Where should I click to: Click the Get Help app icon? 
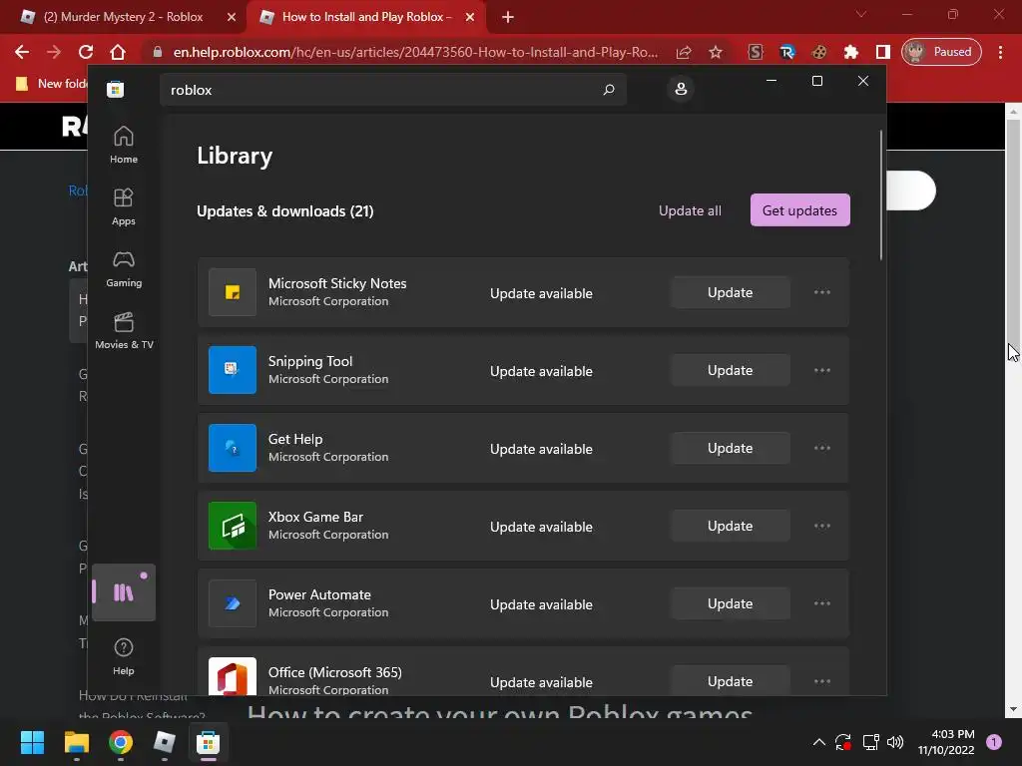(x=232, y=448)
